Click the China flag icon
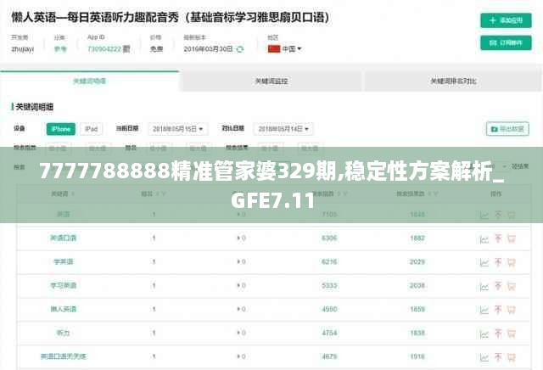 (x=274, y=49)
